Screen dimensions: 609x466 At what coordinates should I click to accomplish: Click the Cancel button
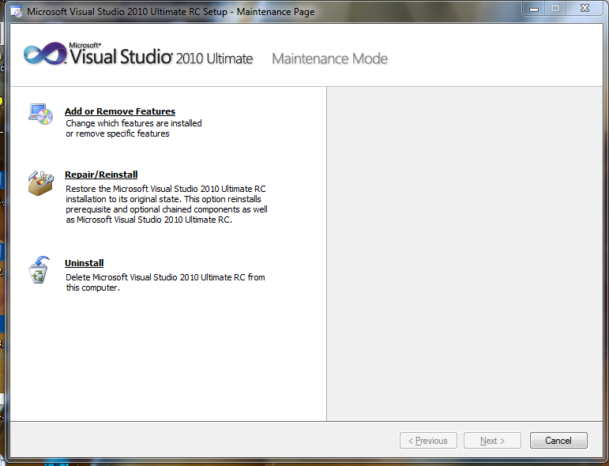coord(558,441)
